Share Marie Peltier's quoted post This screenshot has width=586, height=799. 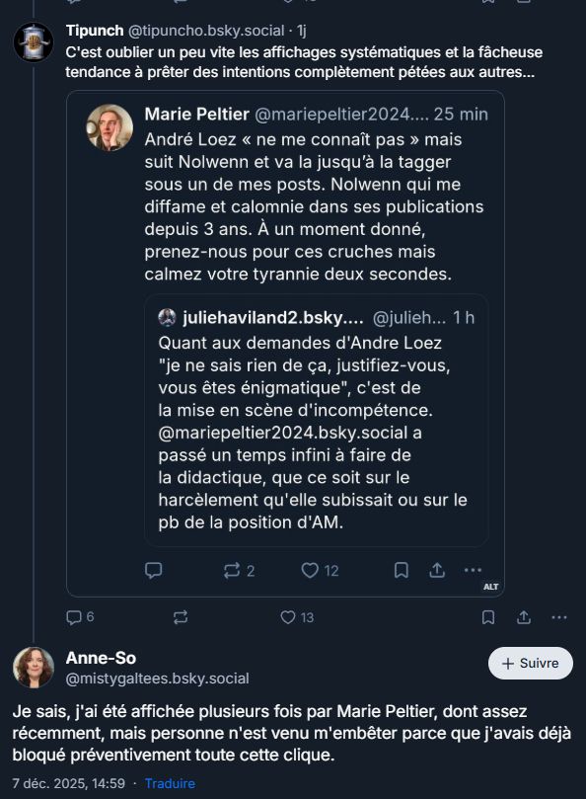pyautogui.click(x=436, y=568)
